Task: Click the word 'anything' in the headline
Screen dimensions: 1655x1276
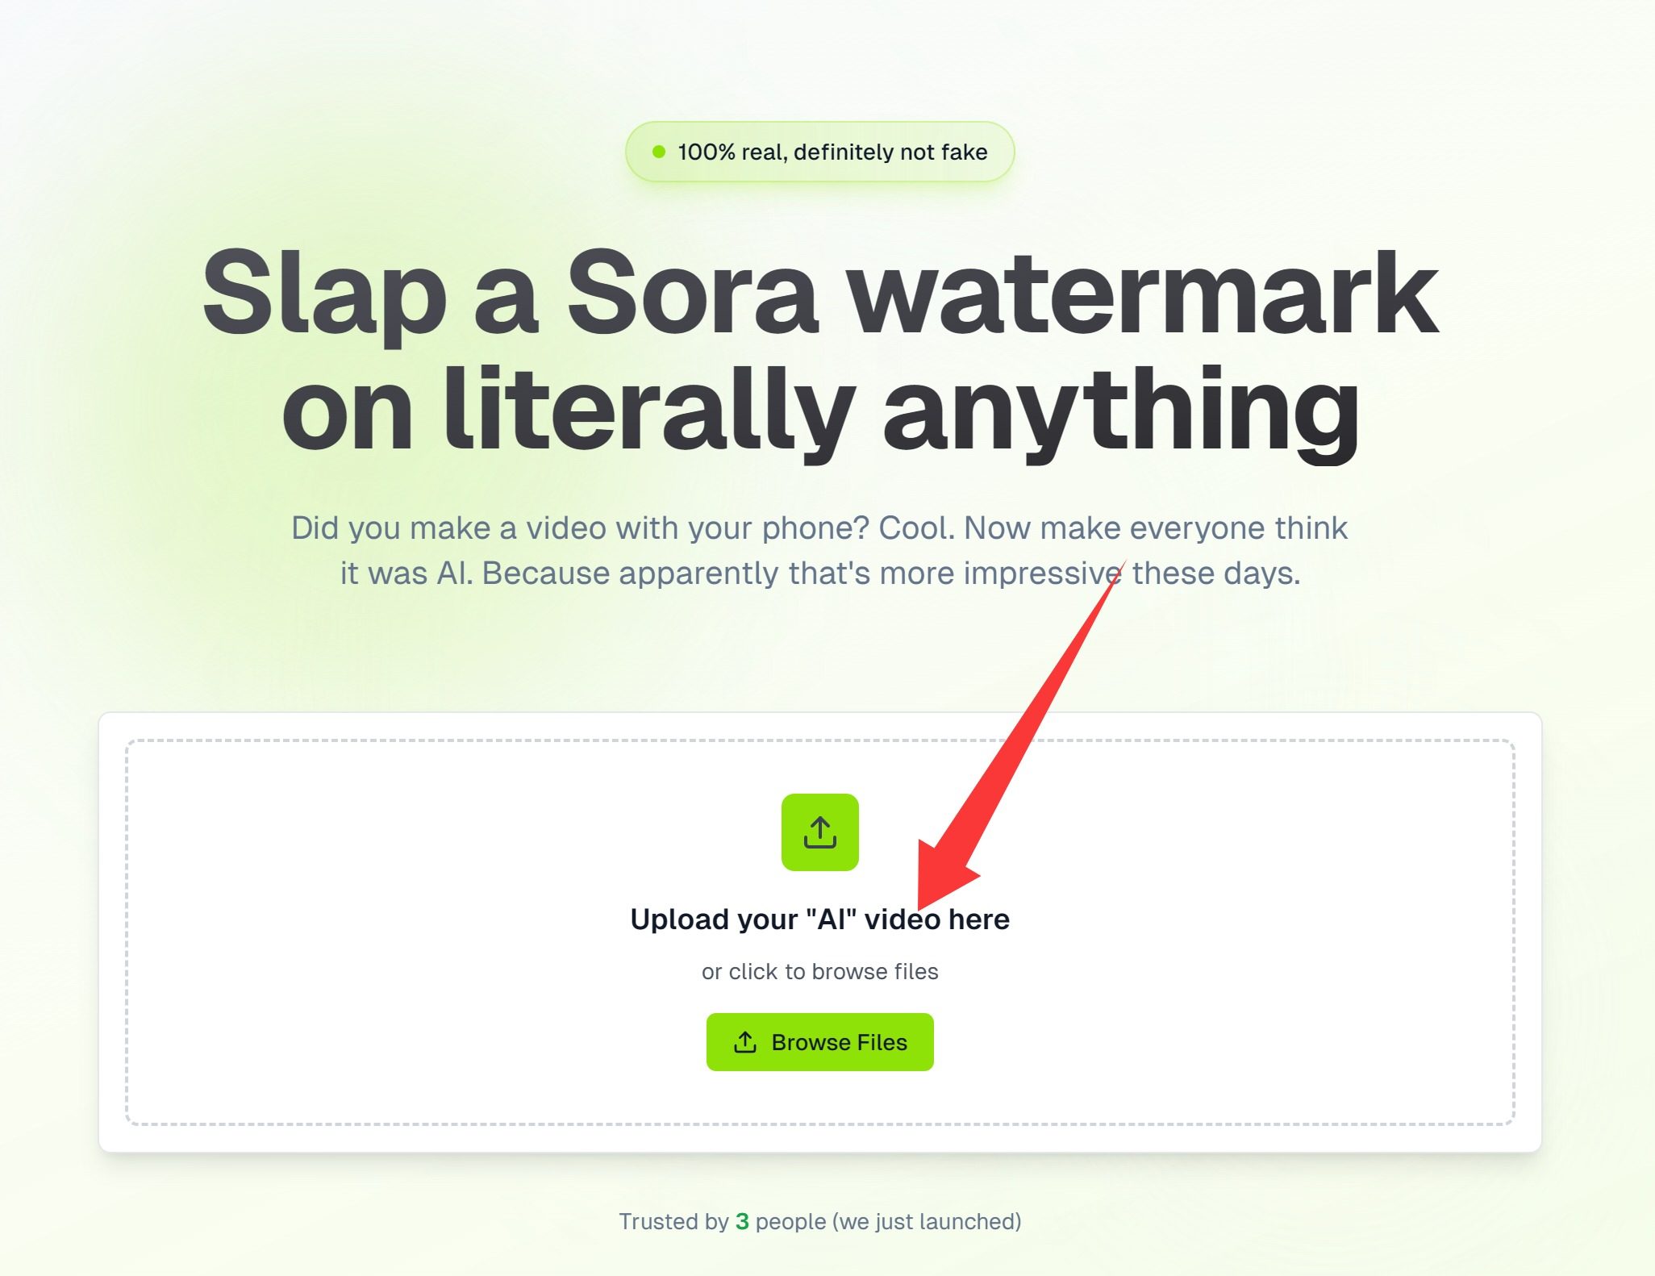Action: [1122, 411]
